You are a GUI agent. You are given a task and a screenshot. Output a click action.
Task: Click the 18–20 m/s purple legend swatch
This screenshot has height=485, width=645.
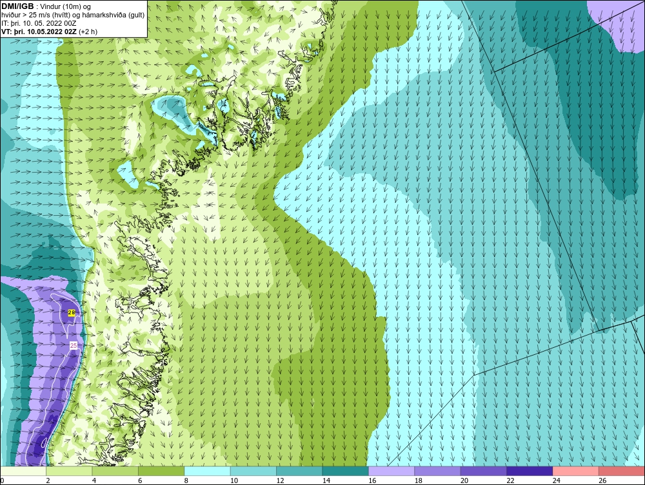438,471
